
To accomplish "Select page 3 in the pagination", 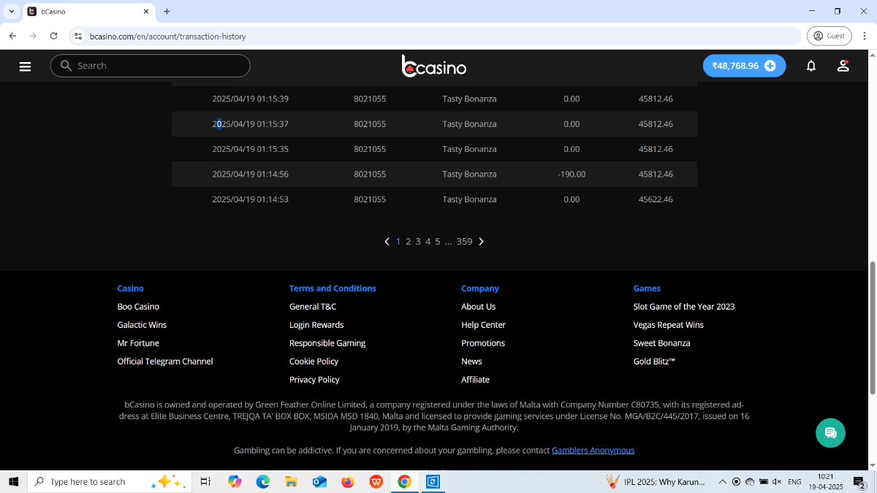I will pos(418,242).
